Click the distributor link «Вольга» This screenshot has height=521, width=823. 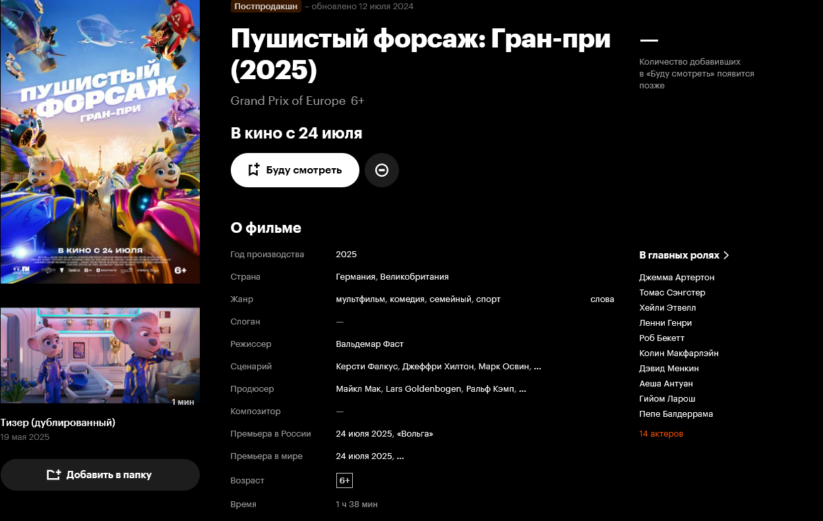click(x=414, y=434)
